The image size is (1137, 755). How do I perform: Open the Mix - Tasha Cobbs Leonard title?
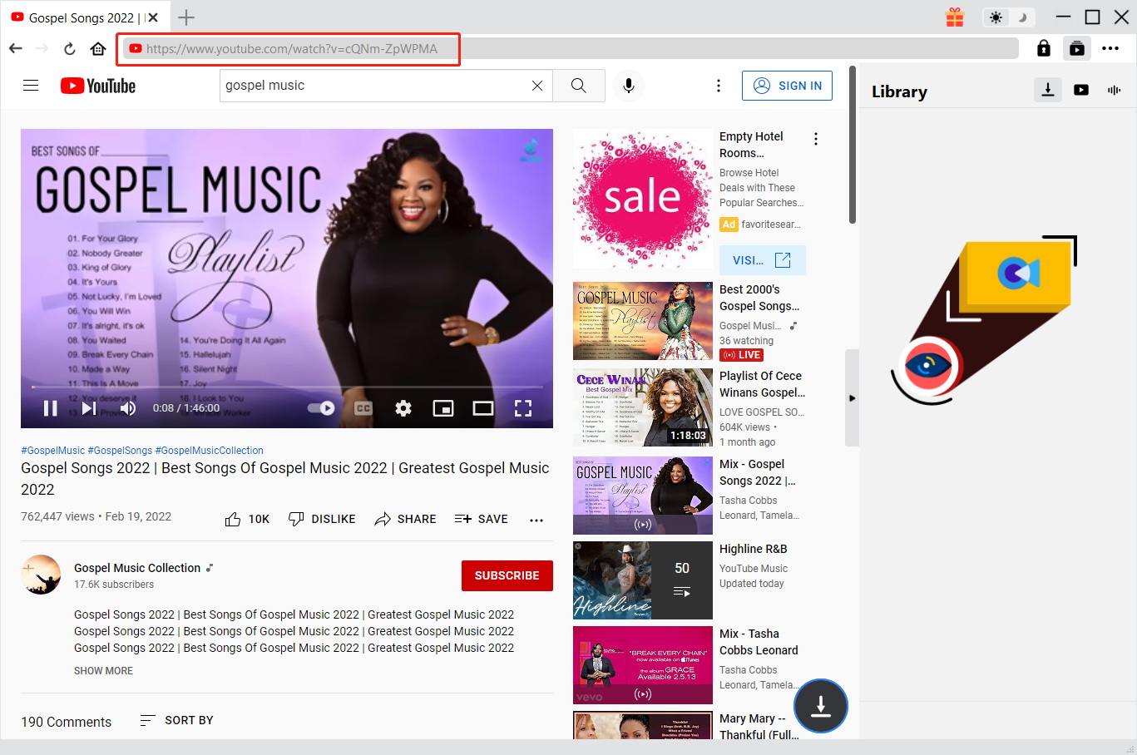pyautogui.click(x=759, y=642)
